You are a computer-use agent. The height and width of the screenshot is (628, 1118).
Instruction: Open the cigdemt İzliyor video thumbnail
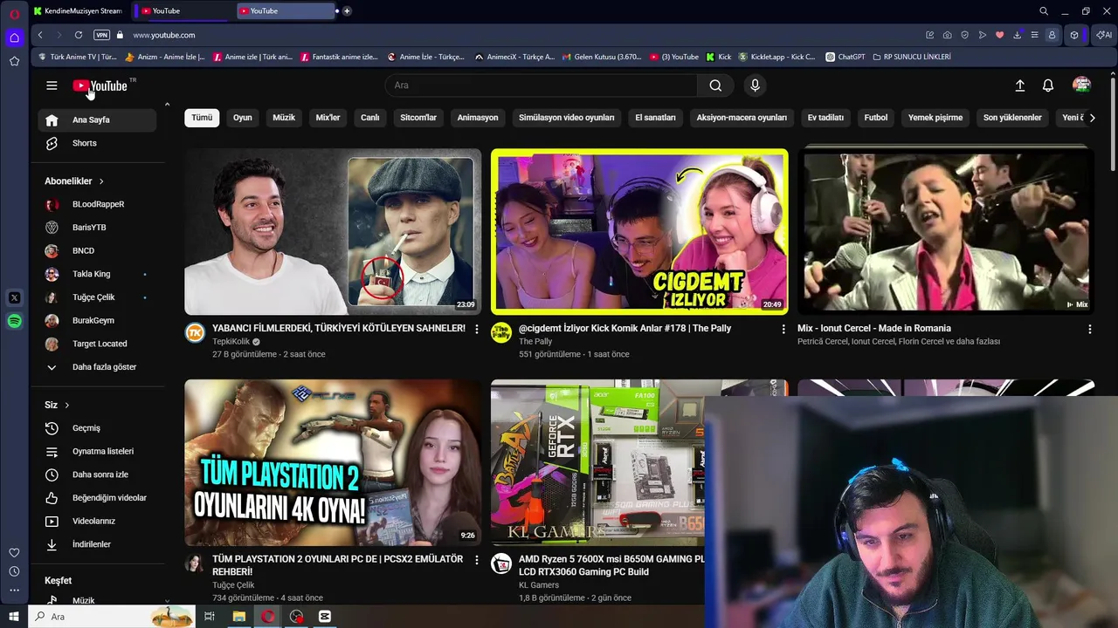tap(639, 231)
